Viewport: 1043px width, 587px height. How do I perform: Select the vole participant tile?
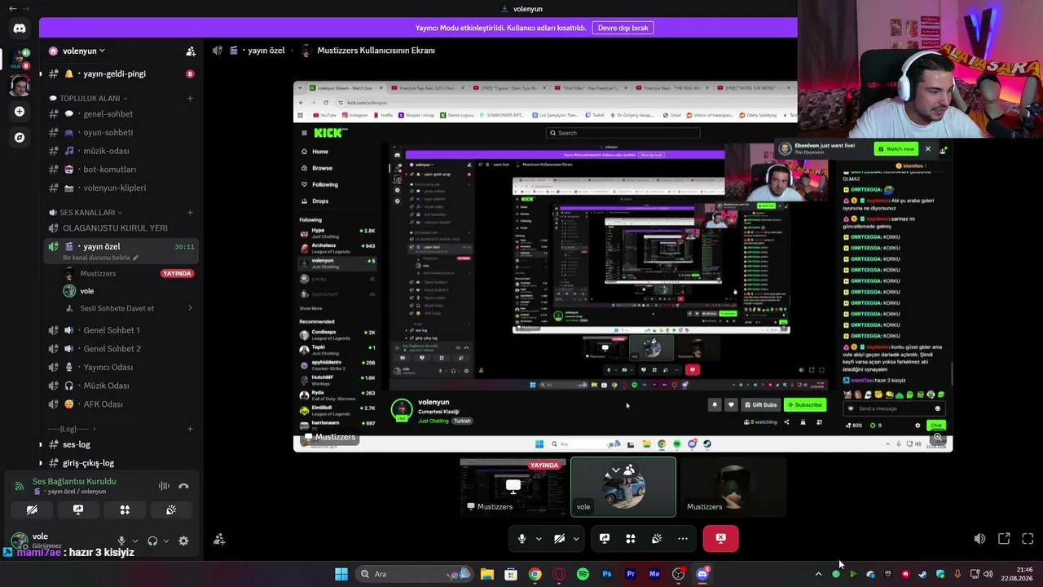pyautogui.click(x=623, y=487)
